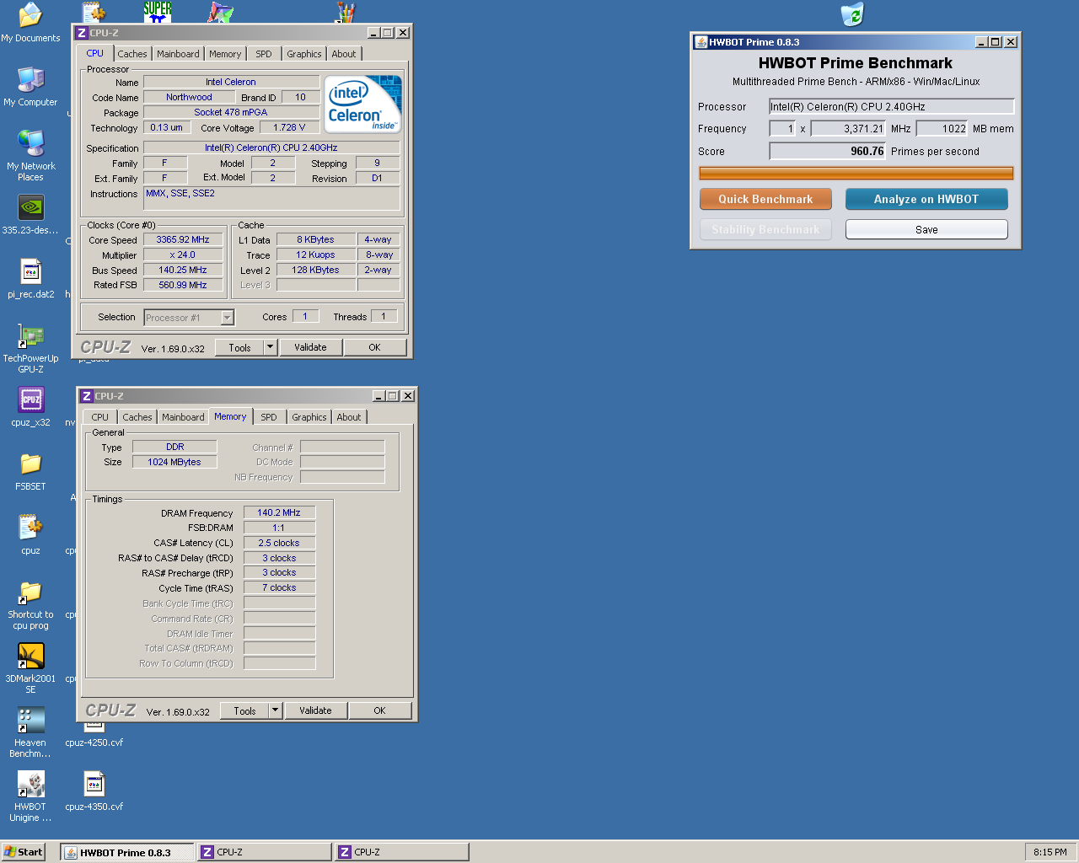This screenshot has width=1079, height=863.
Task: Open cpuz-4350.cvf file icon
Action: 94,784
